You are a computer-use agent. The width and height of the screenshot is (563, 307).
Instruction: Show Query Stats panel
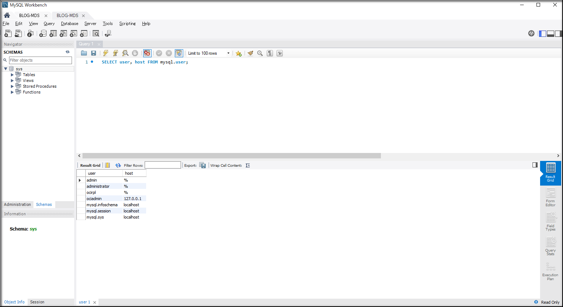pos(551,246)
